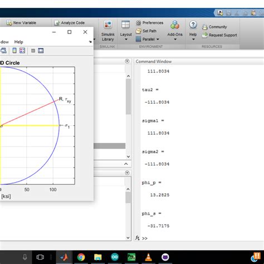The height and width of the screenshot is (264, 264).
Task: Click the fx function browser icon
Action: point(138,238)
